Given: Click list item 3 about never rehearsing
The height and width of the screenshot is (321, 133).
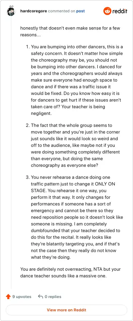Looking at the screenshot, I should (74, 217).
